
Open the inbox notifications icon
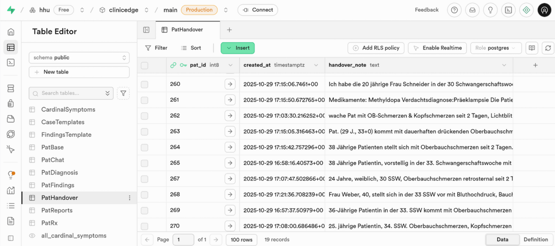[x=472, y=10]
